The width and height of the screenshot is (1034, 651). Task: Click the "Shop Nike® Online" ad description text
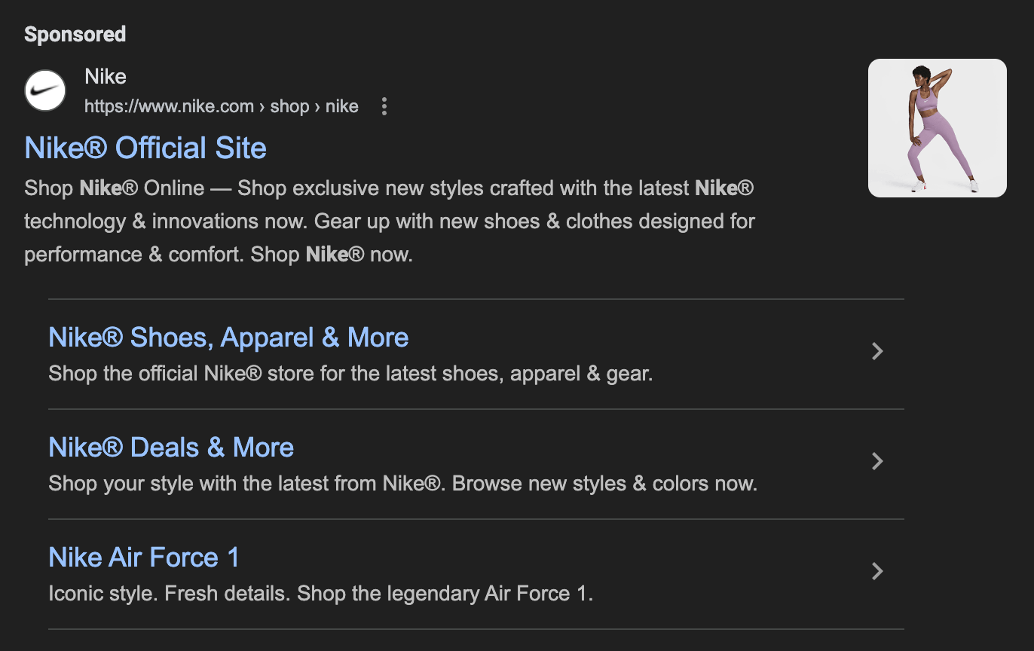point(115,188)
